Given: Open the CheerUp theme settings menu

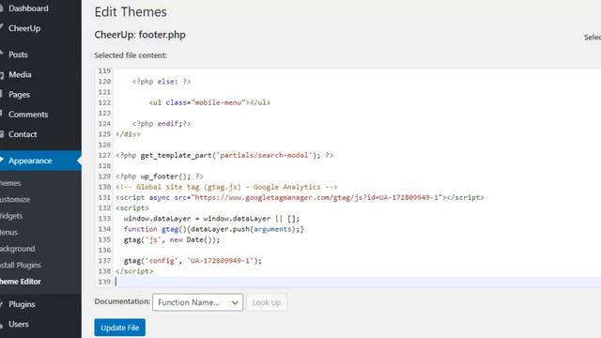Looking at the screenshot, I should 24,28.
